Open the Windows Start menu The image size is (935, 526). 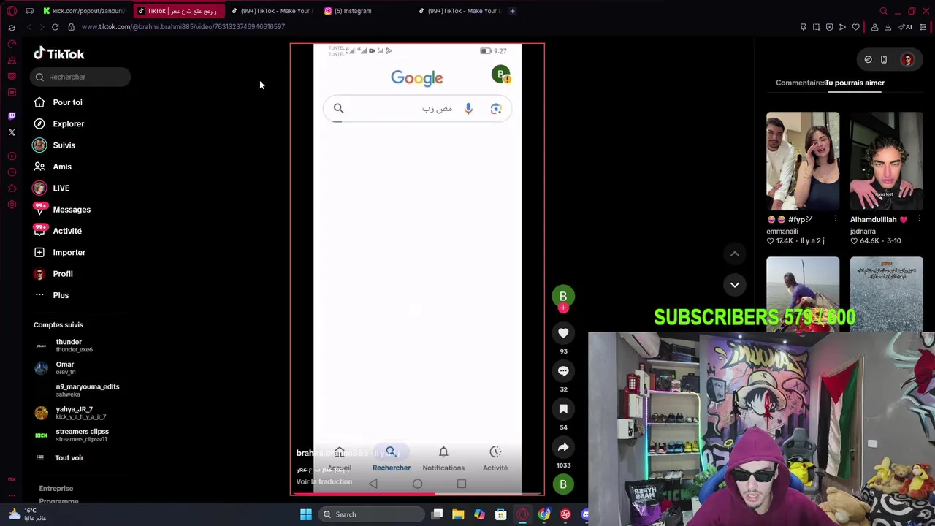tap(306, 514)
